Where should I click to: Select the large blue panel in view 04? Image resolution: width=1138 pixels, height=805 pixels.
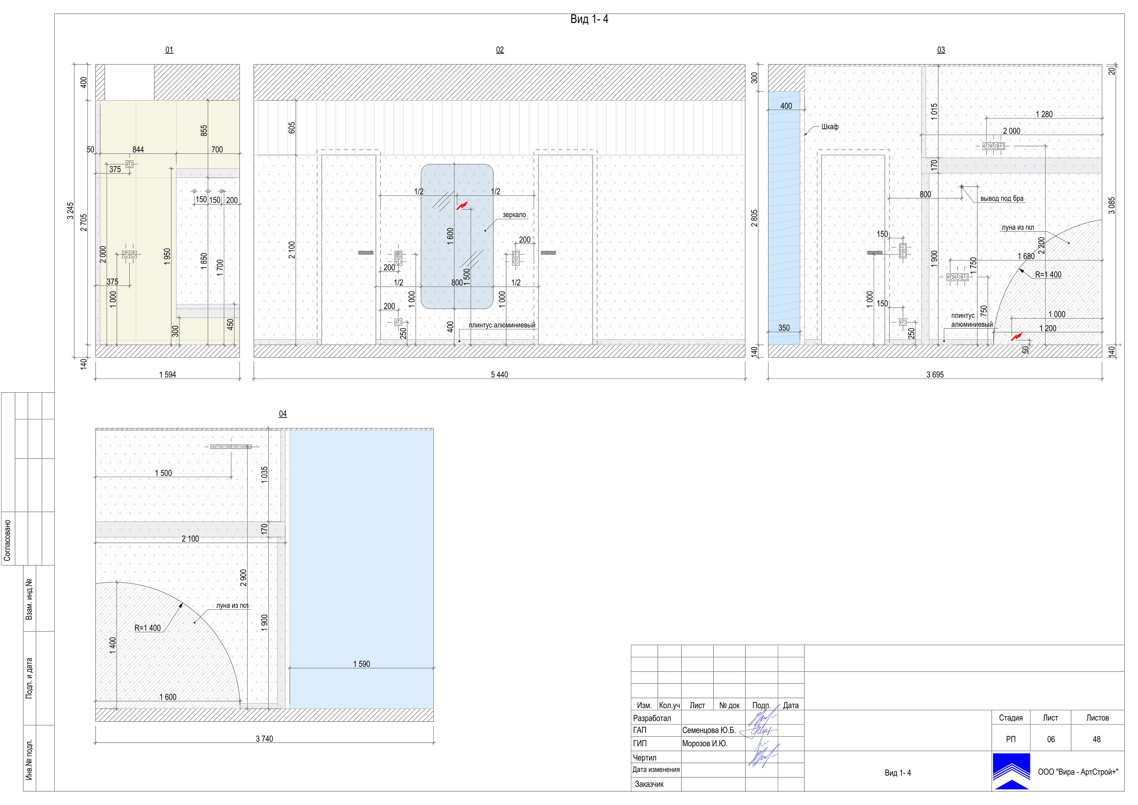click(361, 569)
